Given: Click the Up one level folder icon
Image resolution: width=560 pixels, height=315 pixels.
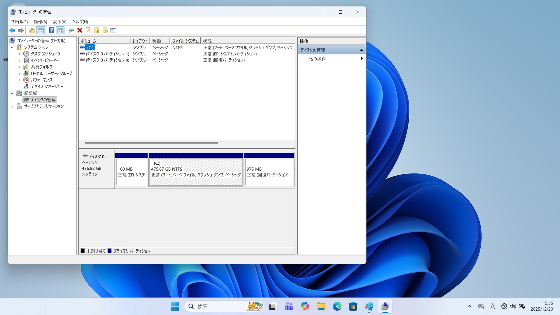Looking at the screenshot, I should point(32,30).
